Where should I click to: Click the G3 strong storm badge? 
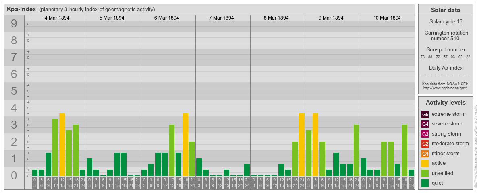pos(425,134)
